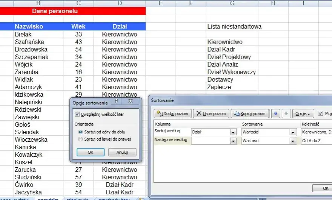
Task: Select Zaplecze in custom list
Action: click(x=232, y=87)
